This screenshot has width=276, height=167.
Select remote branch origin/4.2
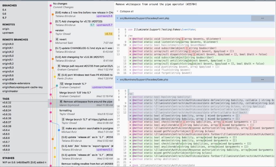coord(8,52)
